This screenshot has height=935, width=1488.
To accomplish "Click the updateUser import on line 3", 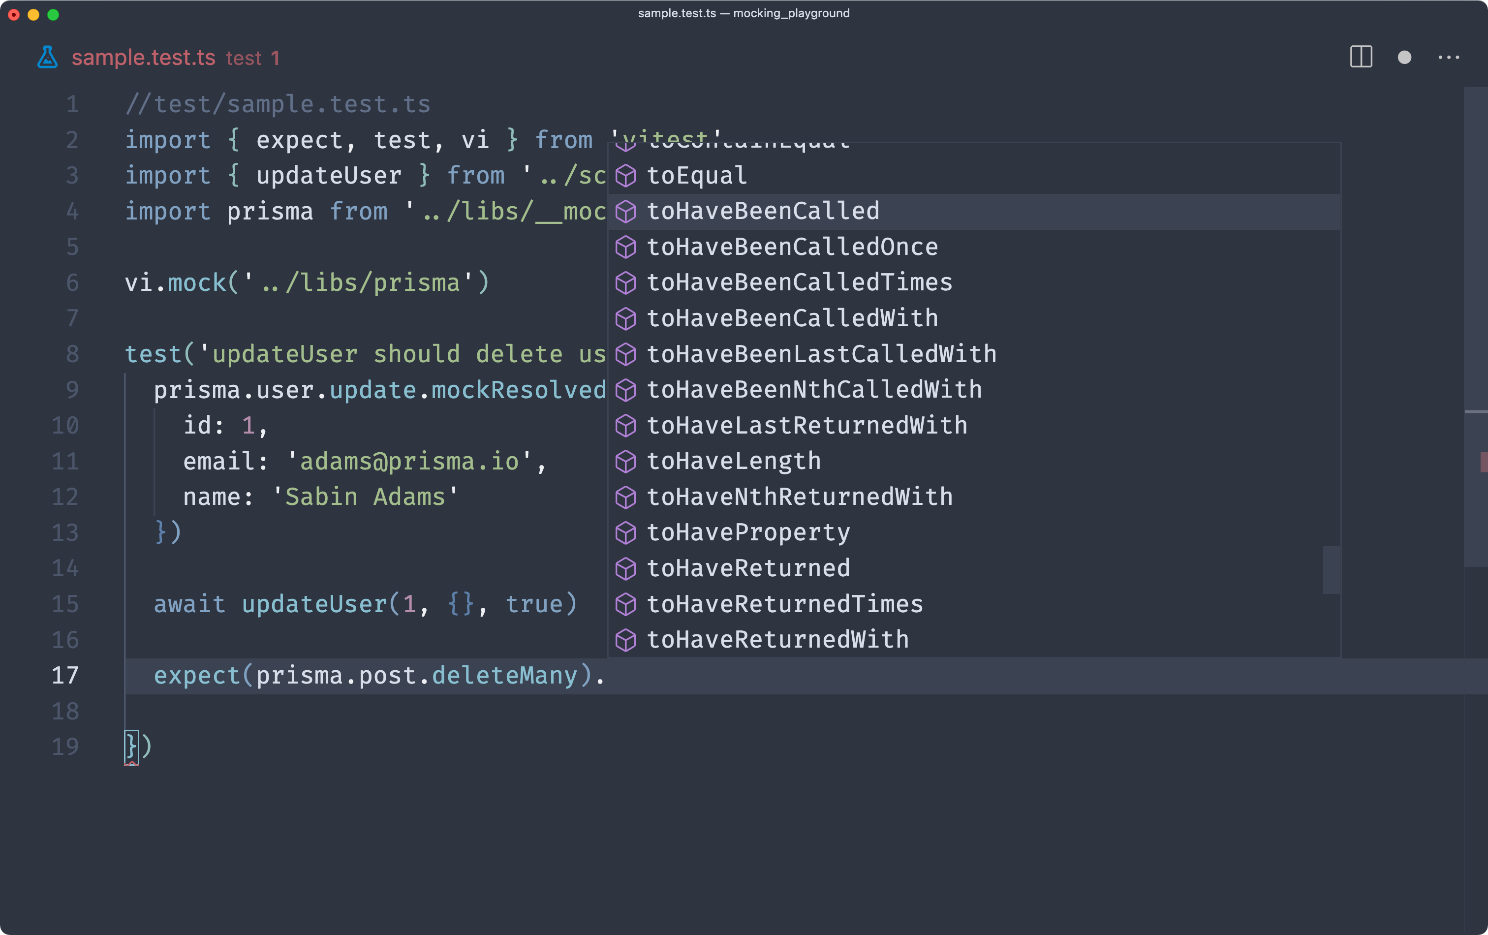I will [329, 176].
